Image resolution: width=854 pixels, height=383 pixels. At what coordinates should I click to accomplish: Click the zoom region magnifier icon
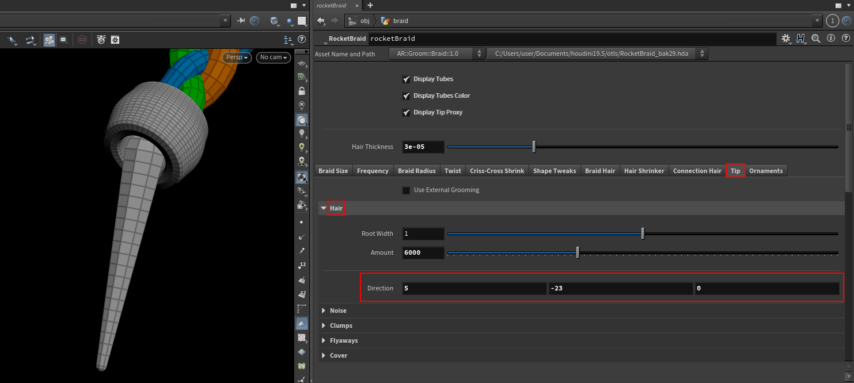pyautogui.click(x=63, y=40)
